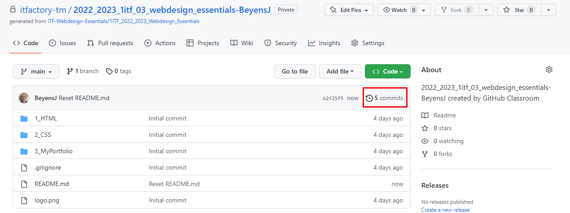The image size is (570, 213).
Task: View the 0 tags link
Action: pos(119,71)
